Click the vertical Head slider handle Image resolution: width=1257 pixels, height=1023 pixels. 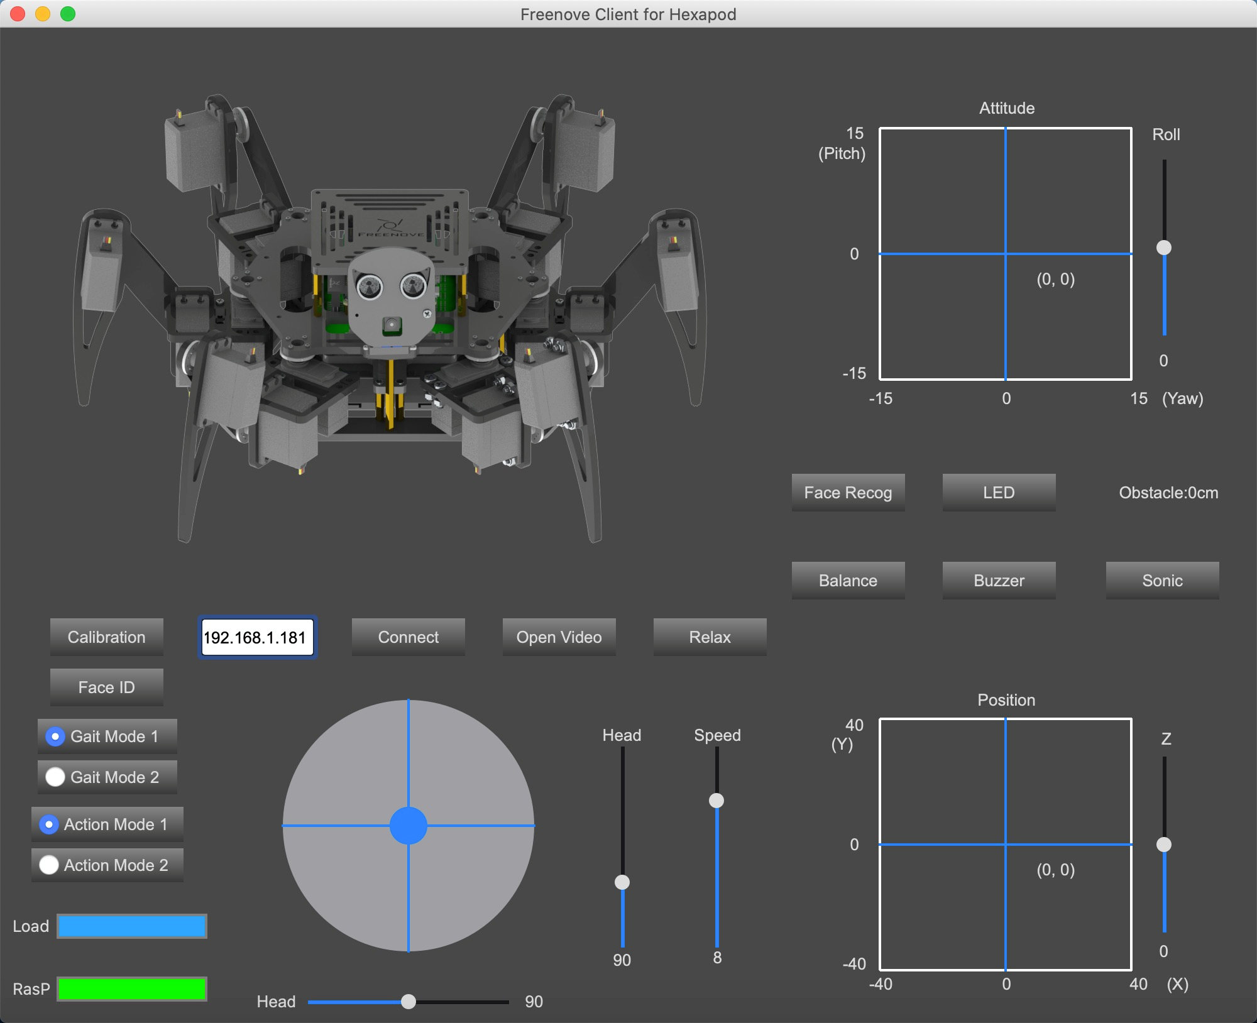pos(622,882)
